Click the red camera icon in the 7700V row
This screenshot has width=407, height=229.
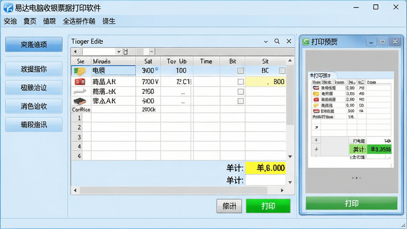80,82
